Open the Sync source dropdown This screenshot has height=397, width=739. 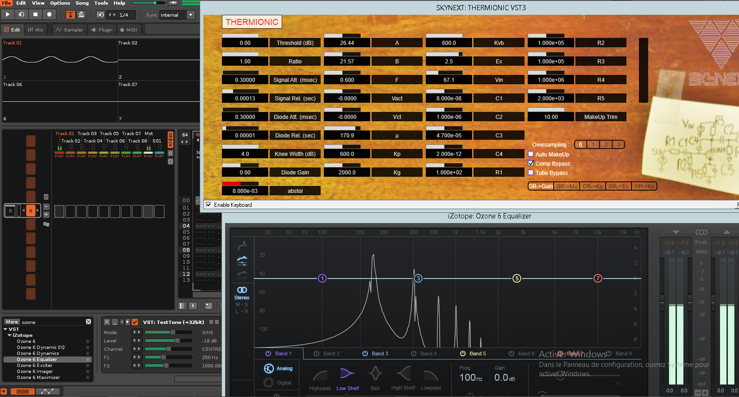pos(190,15)
